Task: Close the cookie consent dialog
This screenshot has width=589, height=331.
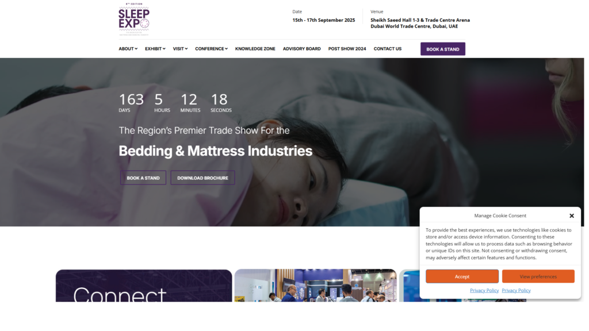Action: pyautogui.click(x=571, y=216)
